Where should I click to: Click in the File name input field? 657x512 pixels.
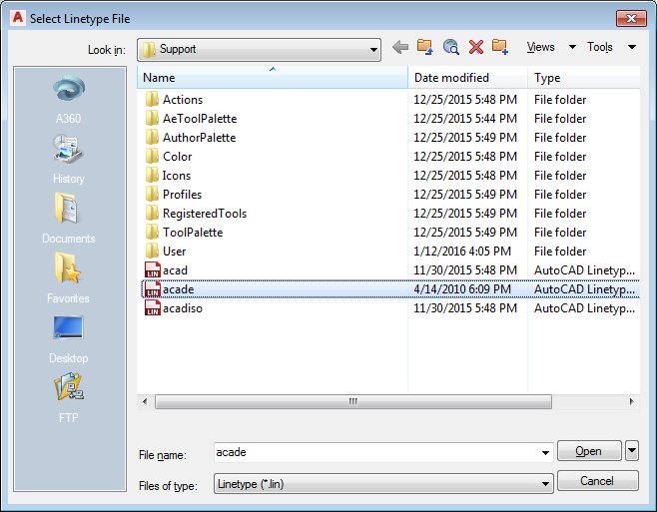click(376, 452)
